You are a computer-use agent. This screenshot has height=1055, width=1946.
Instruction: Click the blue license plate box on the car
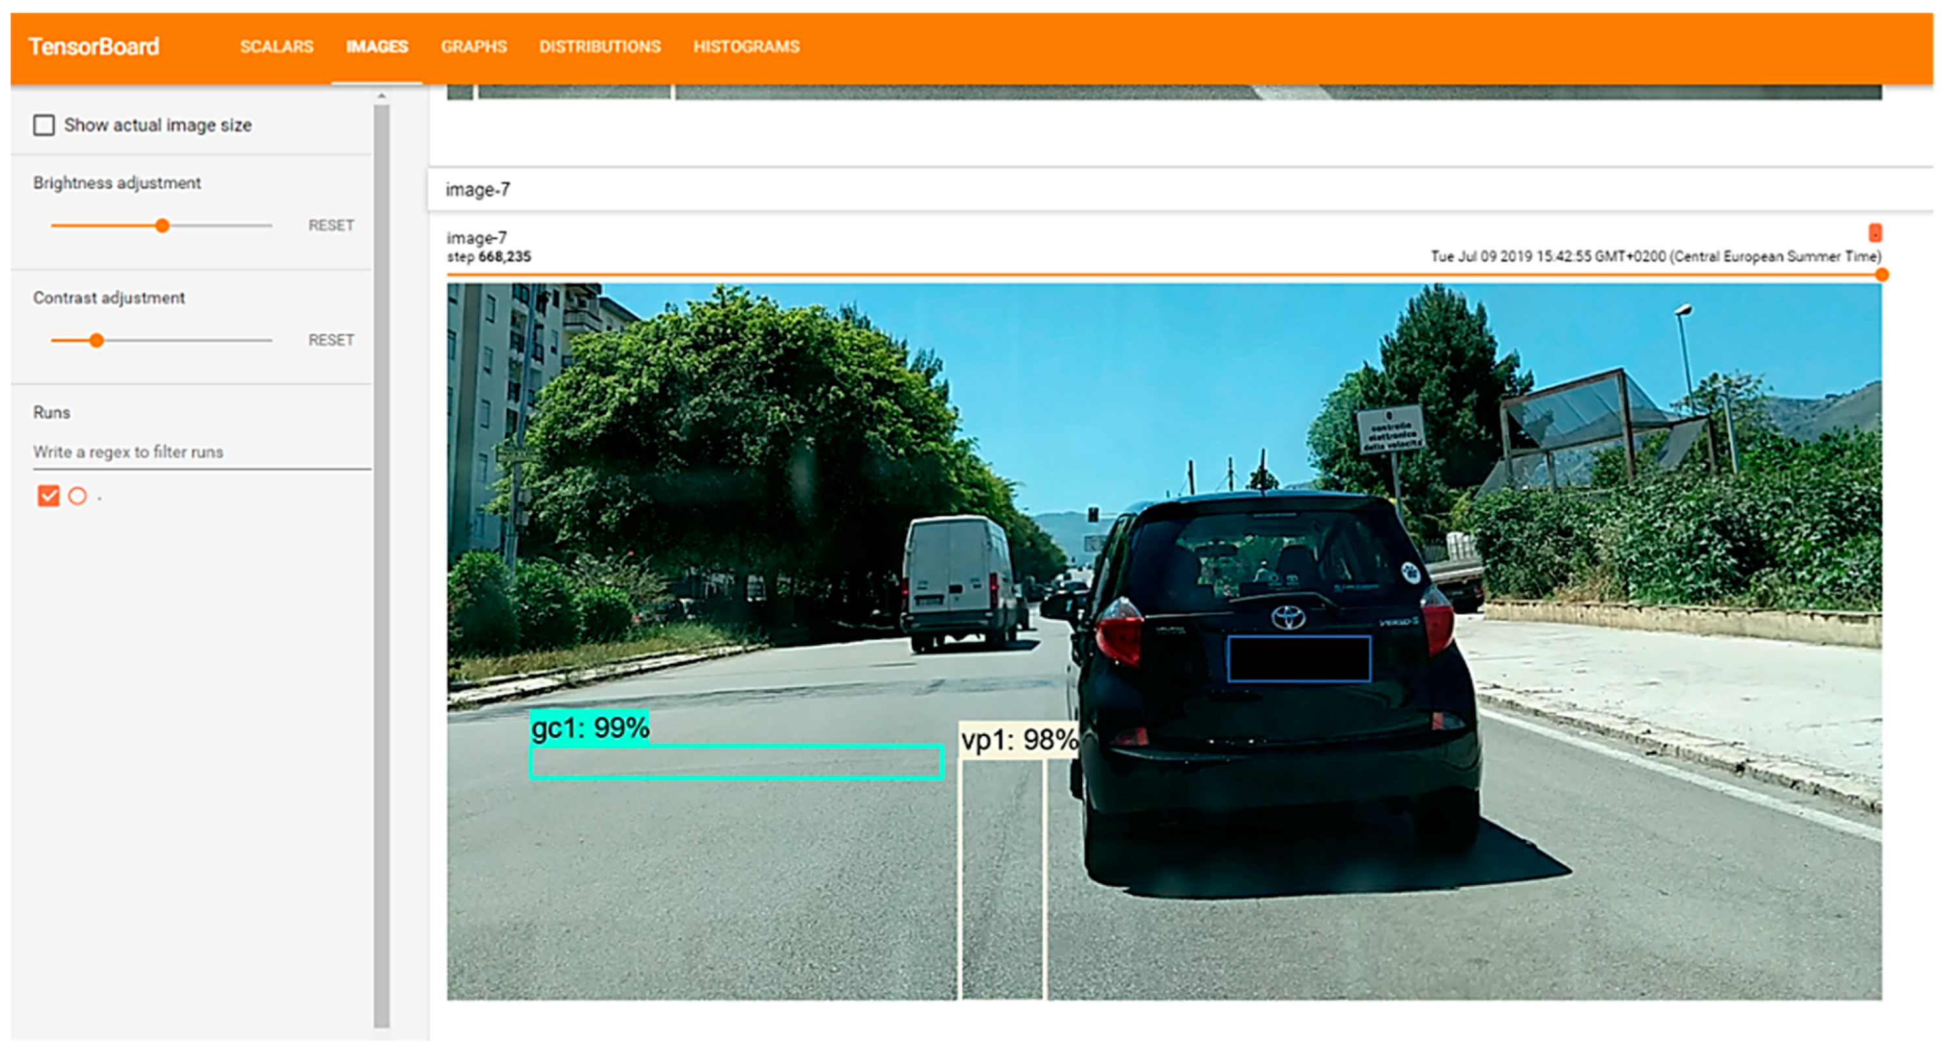(1299, 659)
